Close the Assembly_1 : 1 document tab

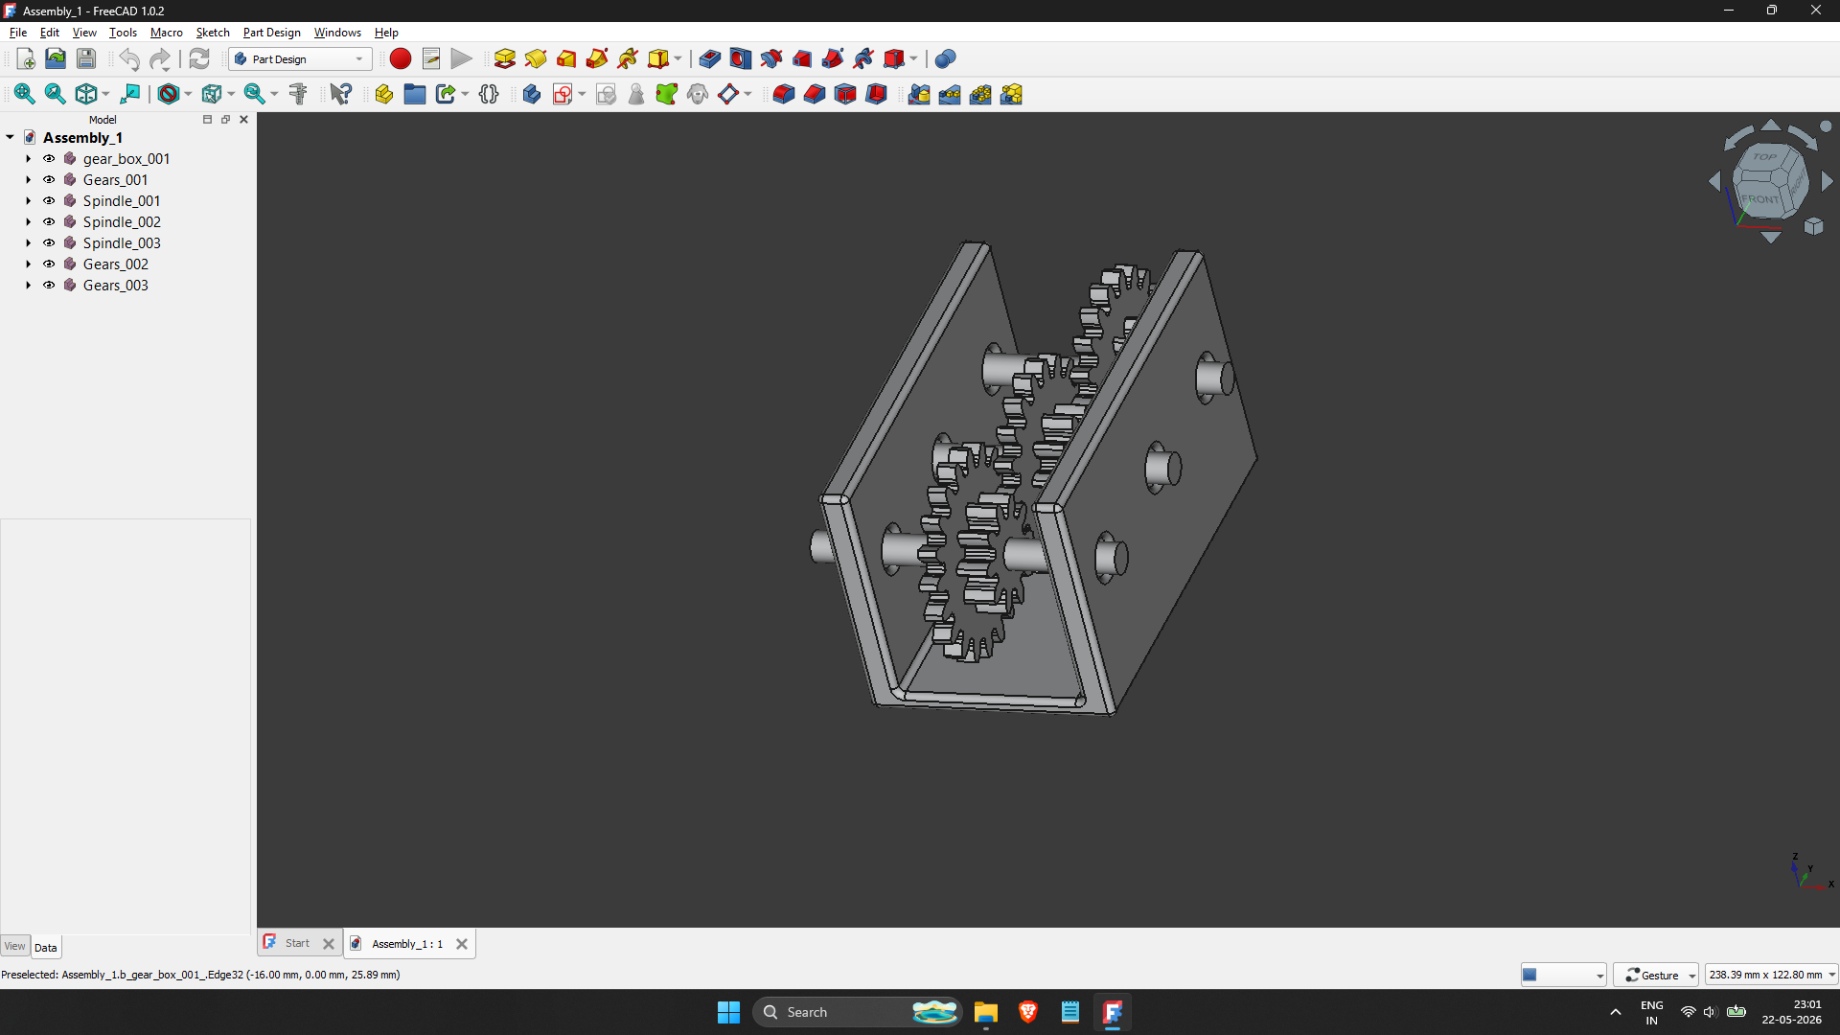tap(462, 944)
